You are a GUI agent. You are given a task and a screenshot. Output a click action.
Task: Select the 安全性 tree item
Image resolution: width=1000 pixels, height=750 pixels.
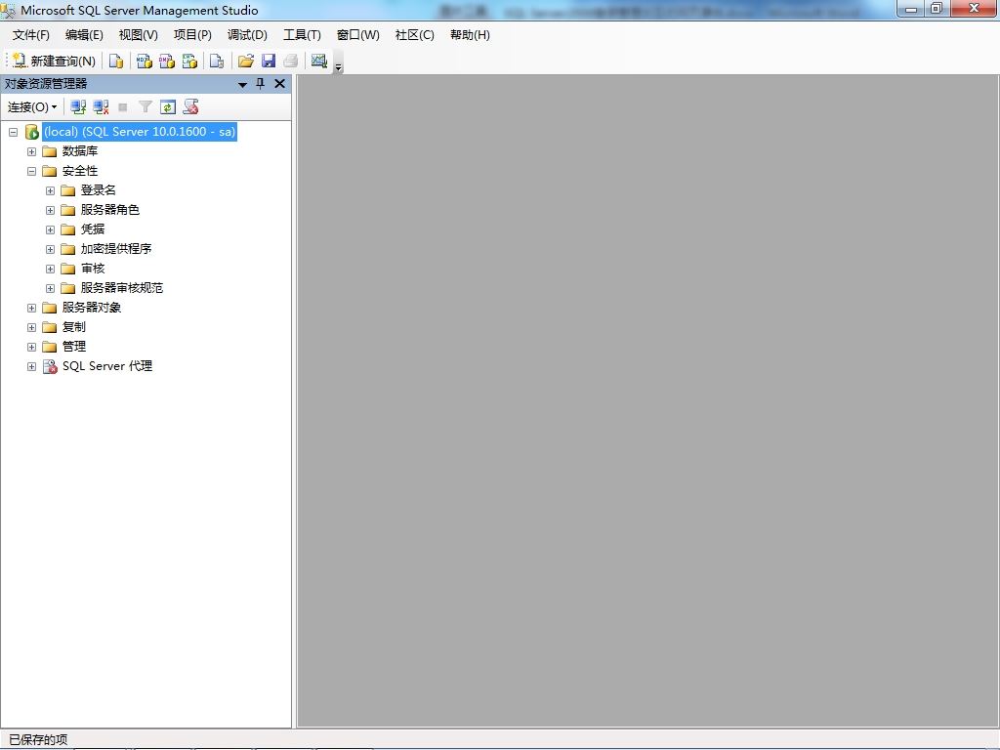click(x=80, y=171)
